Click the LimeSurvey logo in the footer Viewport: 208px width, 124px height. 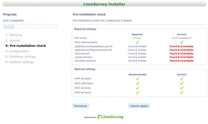[110, 117]
